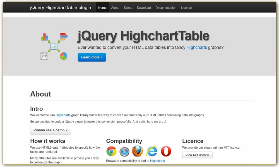Click the pie chart icon in the plugin logo

pos(64,56)
